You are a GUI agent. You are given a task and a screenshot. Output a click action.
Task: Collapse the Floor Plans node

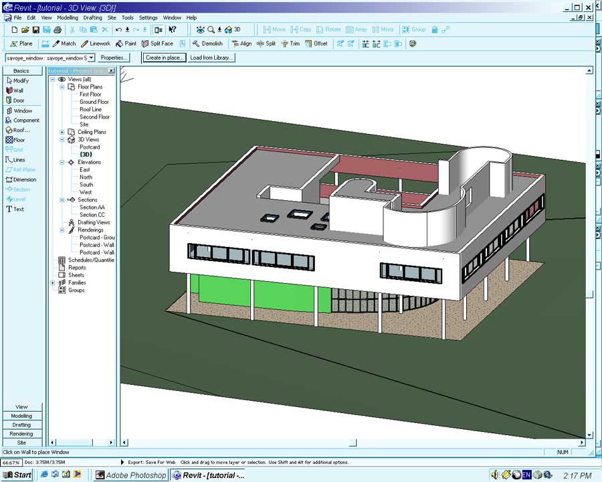tap(62, 87)
